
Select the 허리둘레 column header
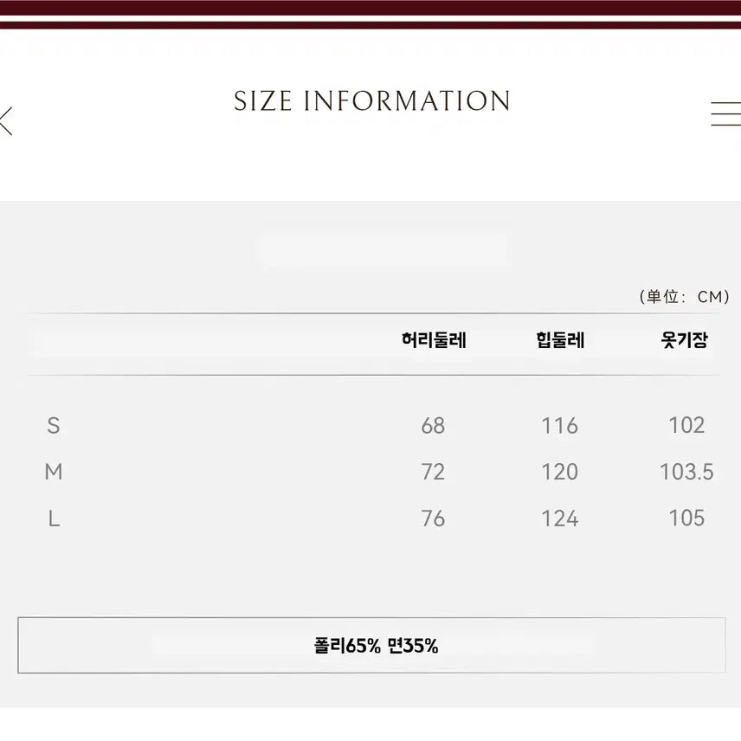(434, 340)
